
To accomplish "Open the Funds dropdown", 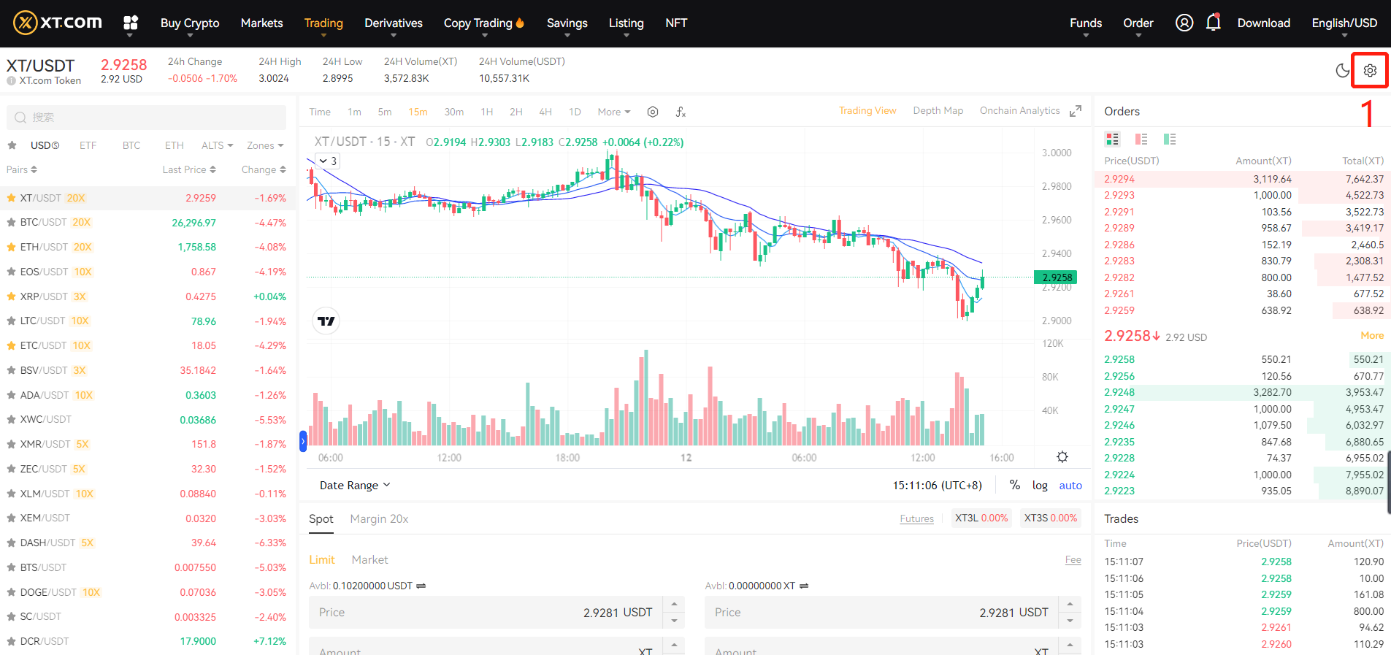I will click(1086, 23).
